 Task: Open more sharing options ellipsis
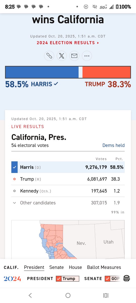[87, 56]
